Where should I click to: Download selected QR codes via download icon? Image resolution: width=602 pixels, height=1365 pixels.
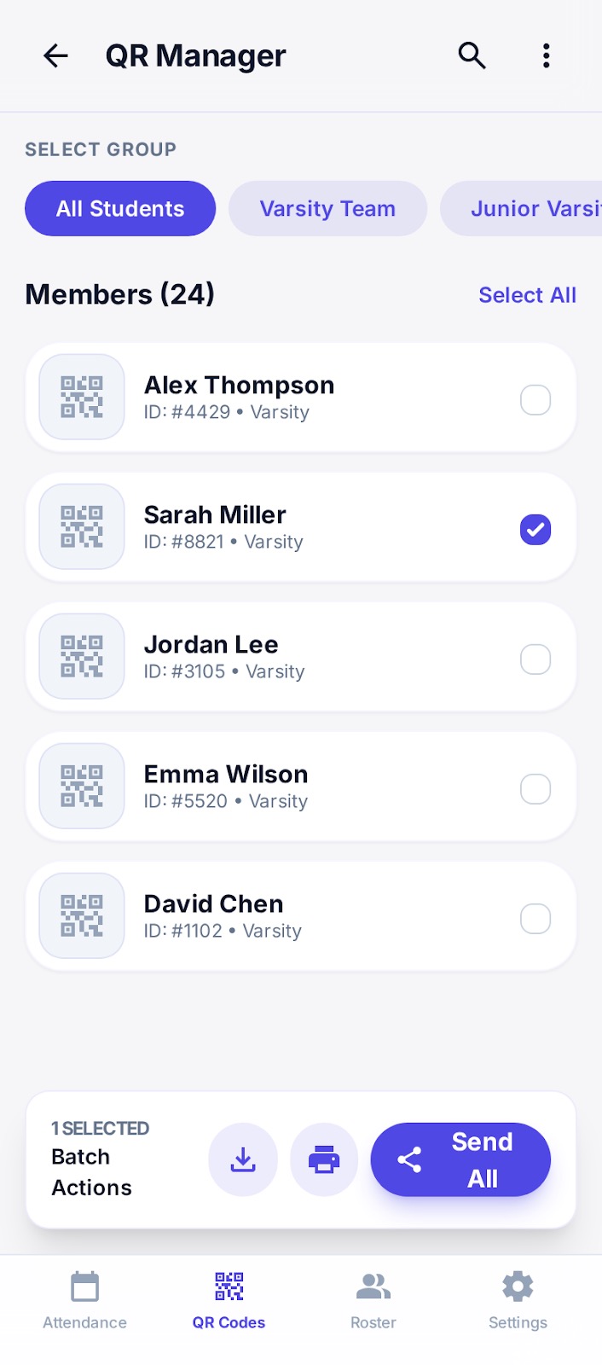click(243, 1159)
